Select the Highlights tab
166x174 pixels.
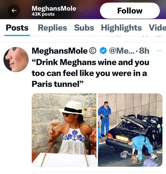[x=121, y=28]
